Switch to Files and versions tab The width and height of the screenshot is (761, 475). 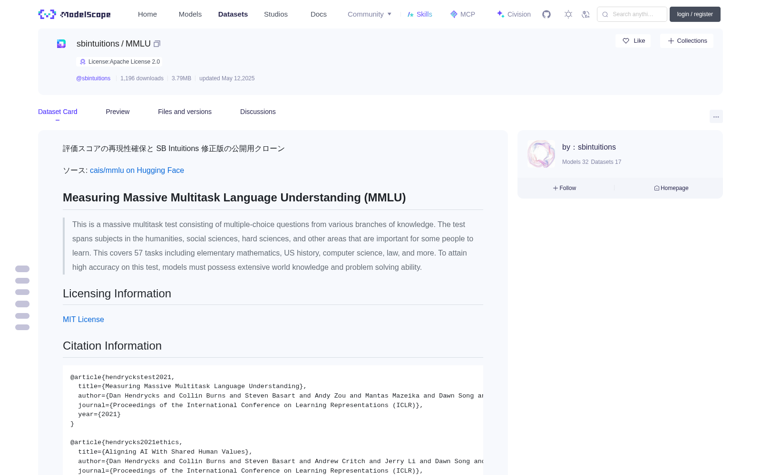[185, 112]
